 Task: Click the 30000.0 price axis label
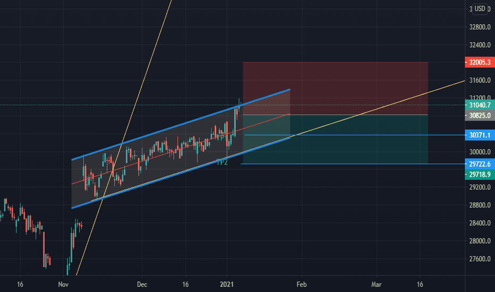(480, 152)
